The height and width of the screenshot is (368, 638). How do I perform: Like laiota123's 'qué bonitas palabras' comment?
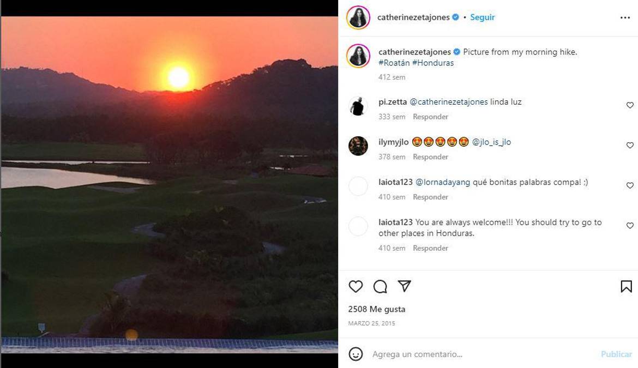pos(630,186)
